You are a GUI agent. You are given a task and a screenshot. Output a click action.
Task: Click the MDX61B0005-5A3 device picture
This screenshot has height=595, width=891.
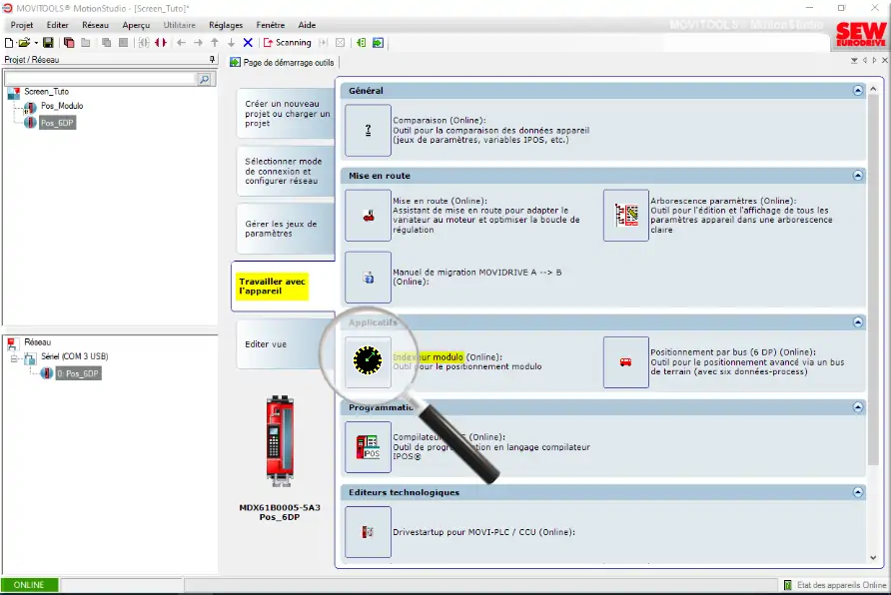click(x=280, y=440)
